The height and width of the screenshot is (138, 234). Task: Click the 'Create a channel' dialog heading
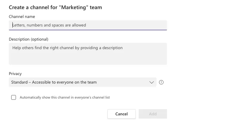pyautogui.click(x=55, y=7)
